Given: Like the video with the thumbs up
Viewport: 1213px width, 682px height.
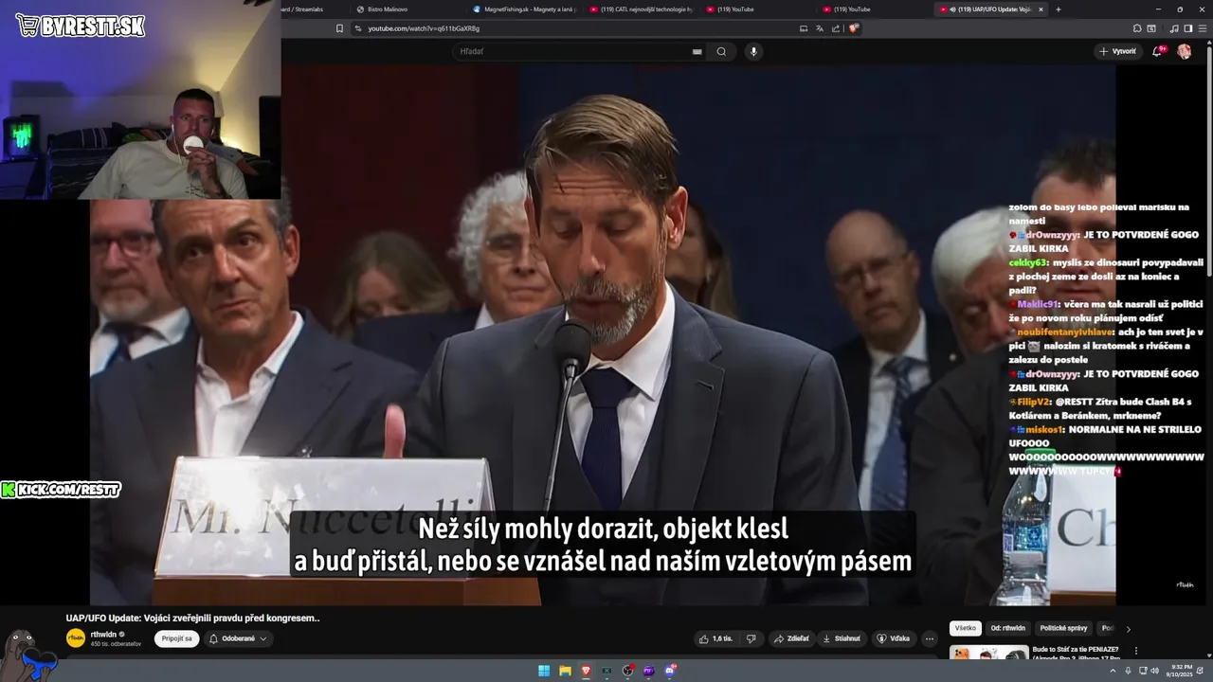Looking at the screenshot, I should coord(715,638).
